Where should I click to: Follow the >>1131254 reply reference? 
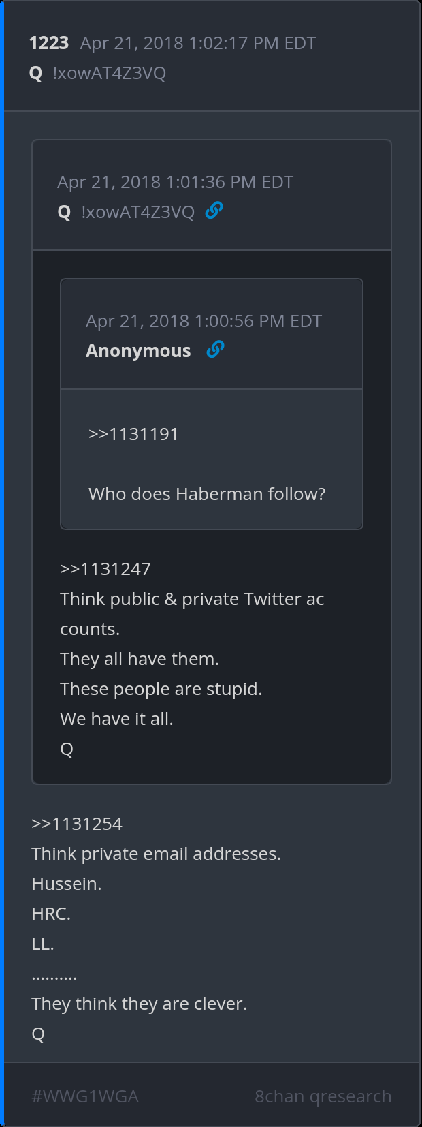click(77, 824)
